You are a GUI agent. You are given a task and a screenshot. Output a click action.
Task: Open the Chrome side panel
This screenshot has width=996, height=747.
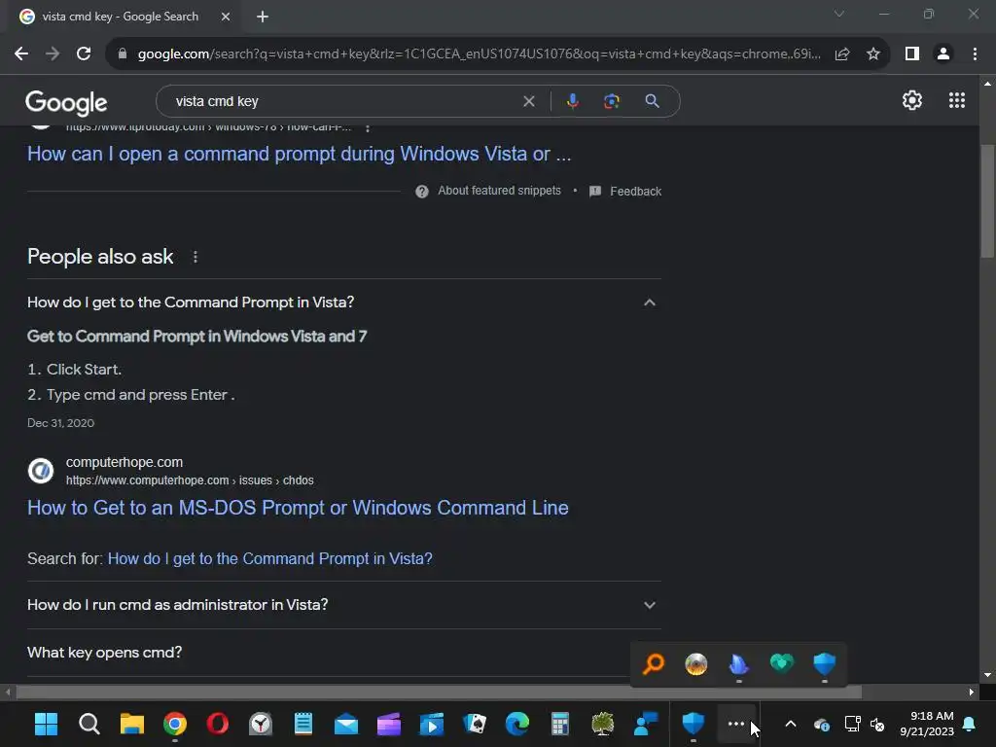pos(912,54)
